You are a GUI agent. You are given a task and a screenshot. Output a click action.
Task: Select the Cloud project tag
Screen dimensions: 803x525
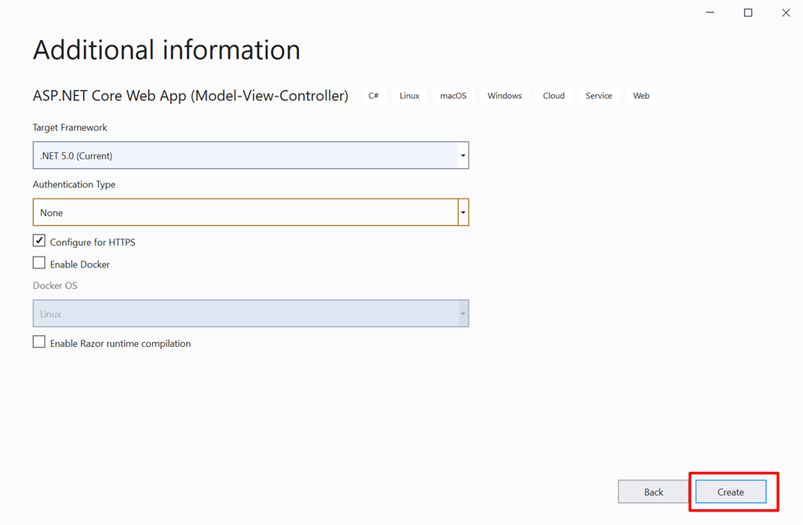tap(553, 95)
